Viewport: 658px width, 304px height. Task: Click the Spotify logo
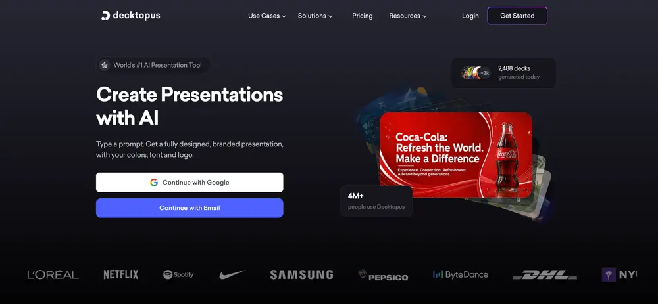click(x=178, y=274)
